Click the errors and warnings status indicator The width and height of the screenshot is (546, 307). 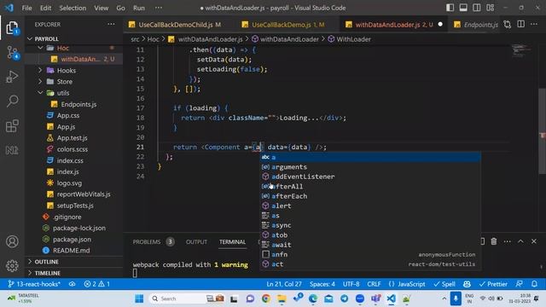pos(96,284)
